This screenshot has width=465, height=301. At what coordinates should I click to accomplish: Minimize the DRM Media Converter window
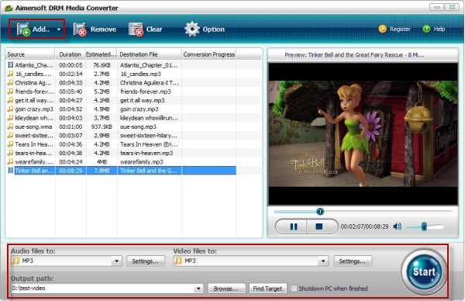coord(436,7)
